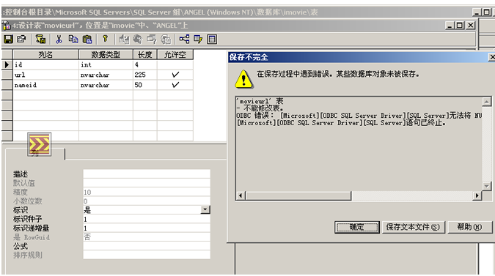The image size is (495, 276).
Task: Click nvarchar data type in url row
Action: coord(106,75)
